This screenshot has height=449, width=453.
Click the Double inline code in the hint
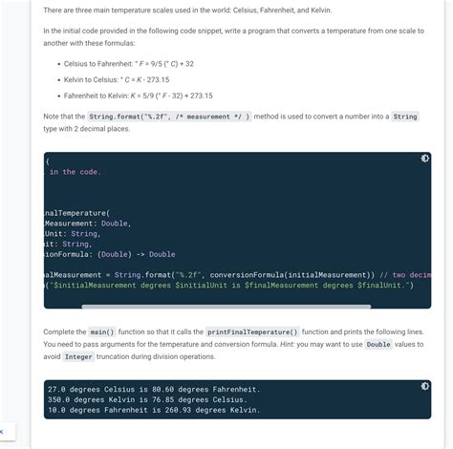click(378, 345)
